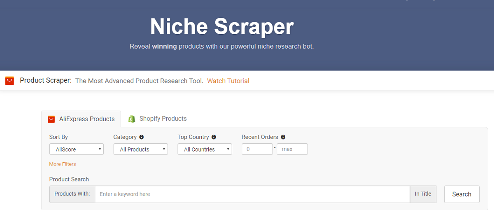494x210 pixels.
Task: Click the Product Scraper: title text
Action: point(46,80)
